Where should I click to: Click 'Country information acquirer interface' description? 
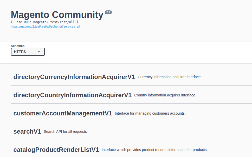165,95
